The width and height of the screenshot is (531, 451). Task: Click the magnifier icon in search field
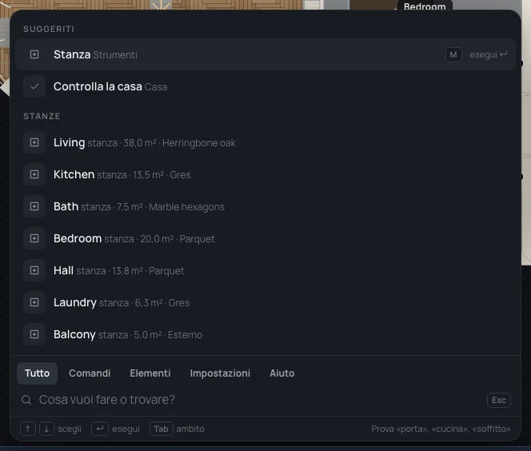click(x=26, y=400)
